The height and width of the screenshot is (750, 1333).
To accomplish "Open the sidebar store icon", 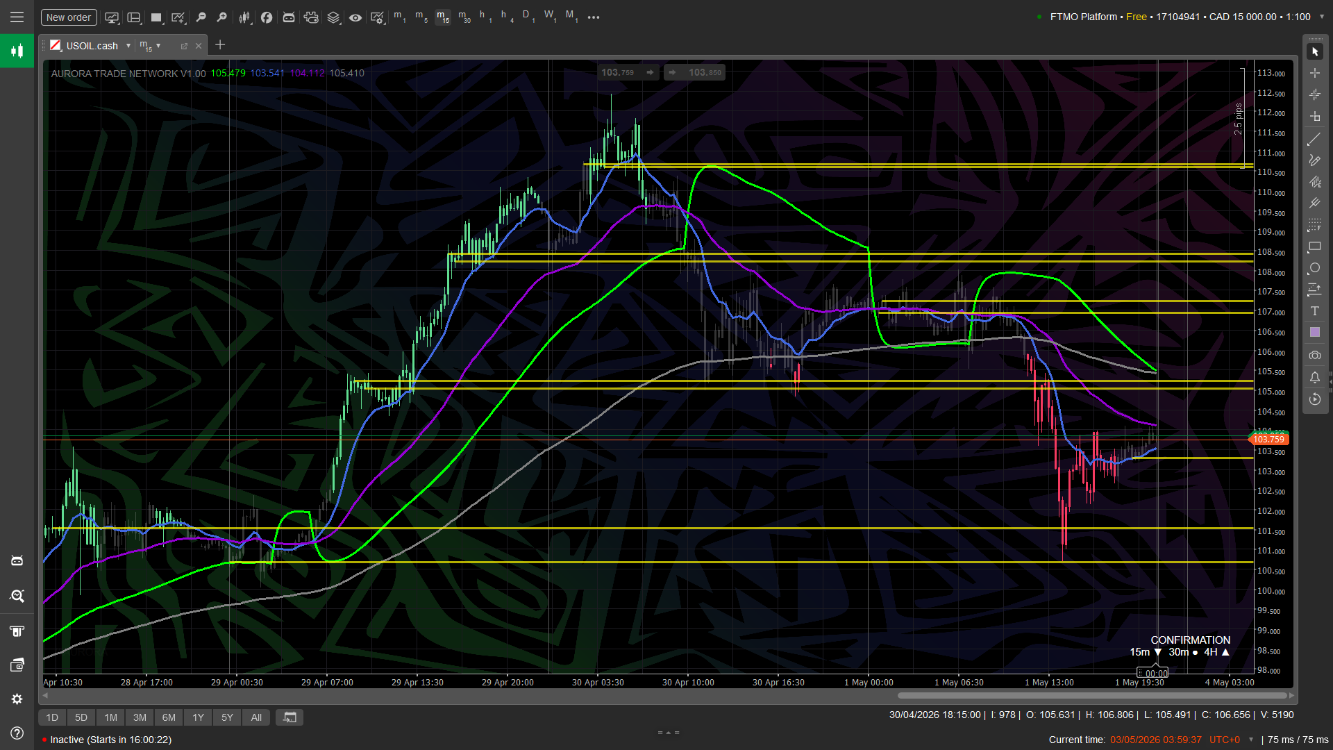I will (x=17, y=631).
